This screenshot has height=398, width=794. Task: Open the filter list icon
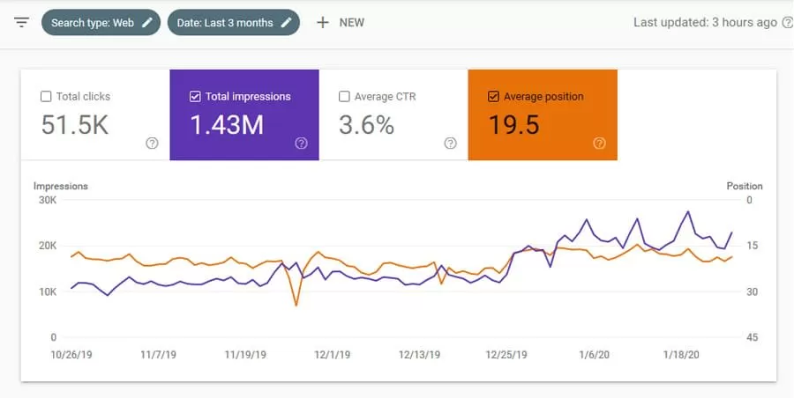pos(21,22)
